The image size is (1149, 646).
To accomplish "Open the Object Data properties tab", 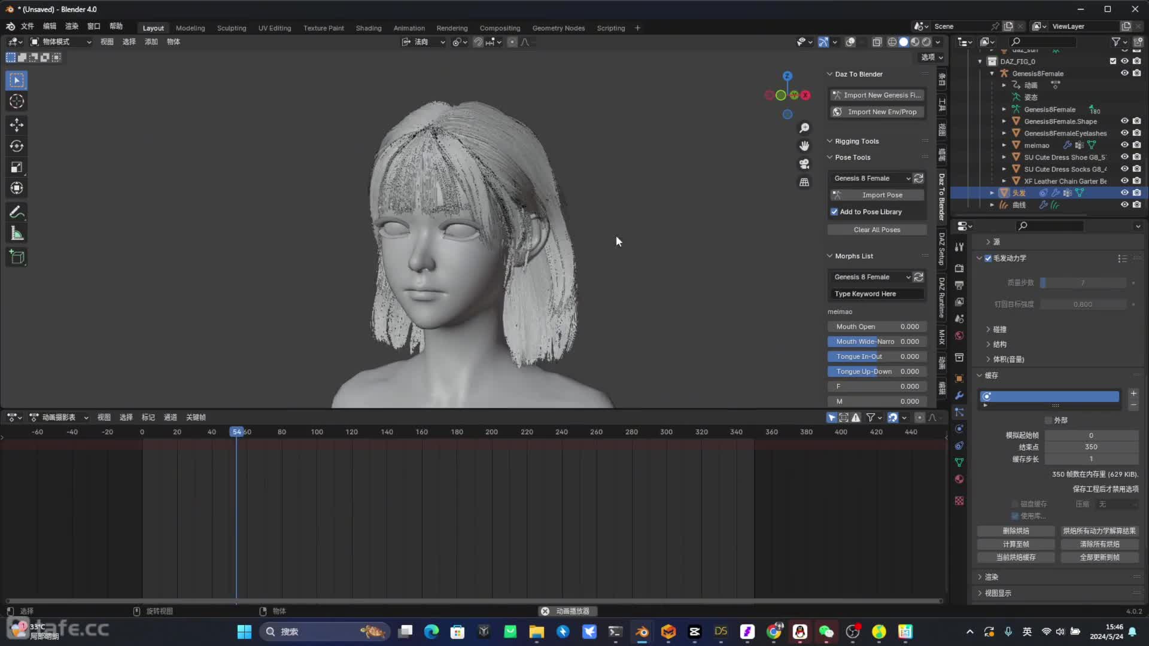I will [959, 462].
